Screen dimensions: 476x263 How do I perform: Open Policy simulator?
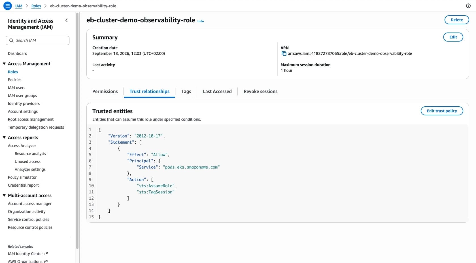[x=22, y=177]
